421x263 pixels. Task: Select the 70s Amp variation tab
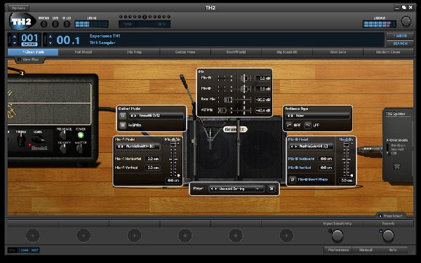pos(134,52)
